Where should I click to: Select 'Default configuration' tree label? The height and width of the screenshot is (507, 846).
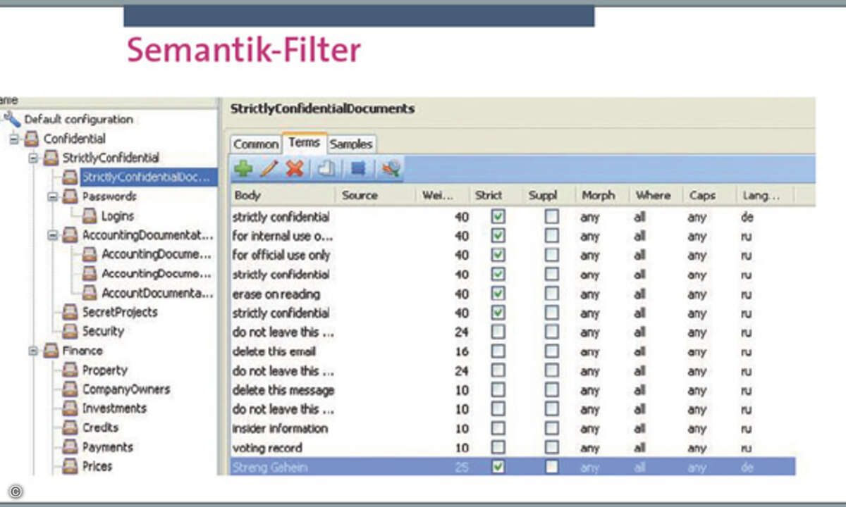78,119
